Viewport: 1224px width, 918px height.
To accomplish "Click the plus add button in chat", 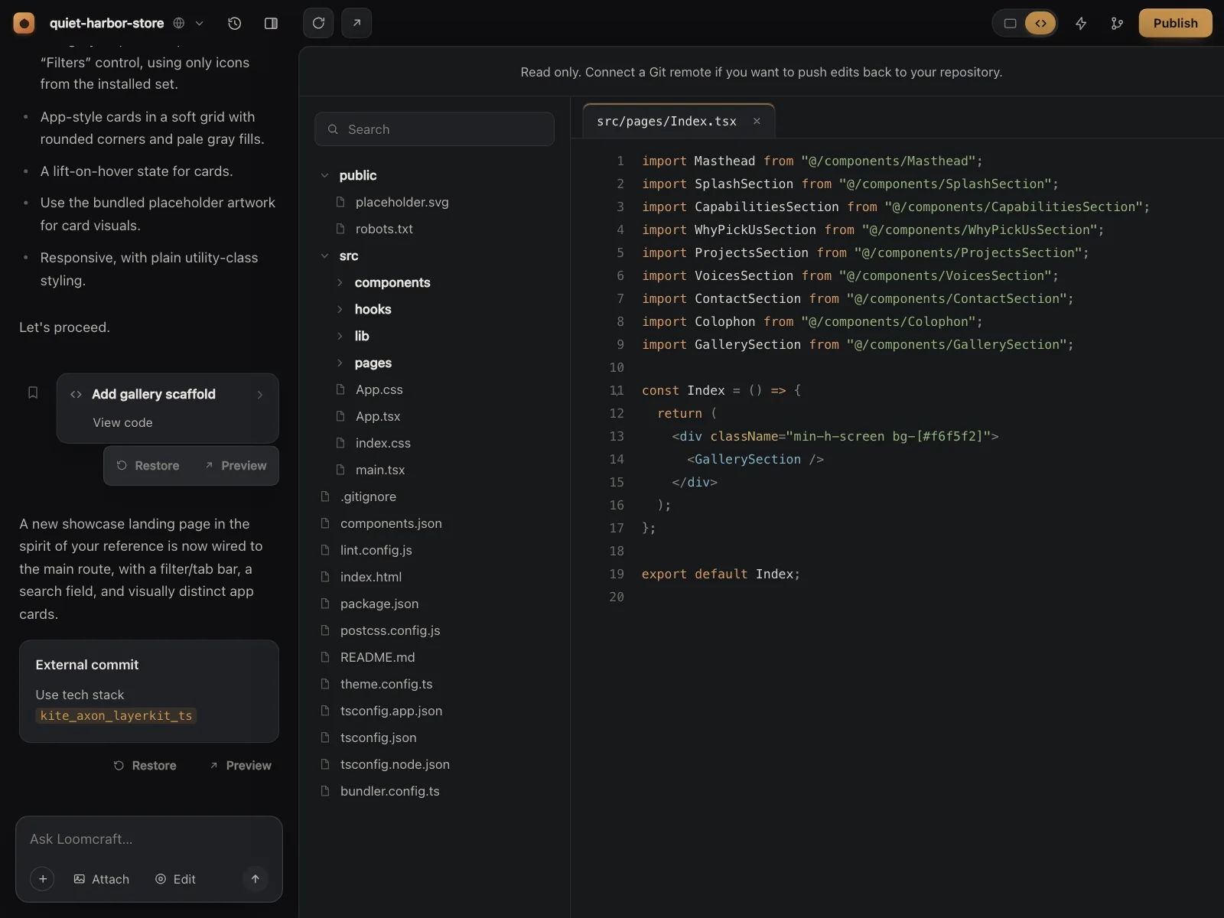I will click(x=43, y=879).
